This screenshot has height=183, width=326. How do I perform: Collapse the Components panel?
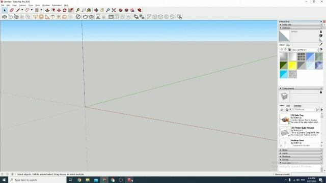pyautogui.click(x=301, y=88)
